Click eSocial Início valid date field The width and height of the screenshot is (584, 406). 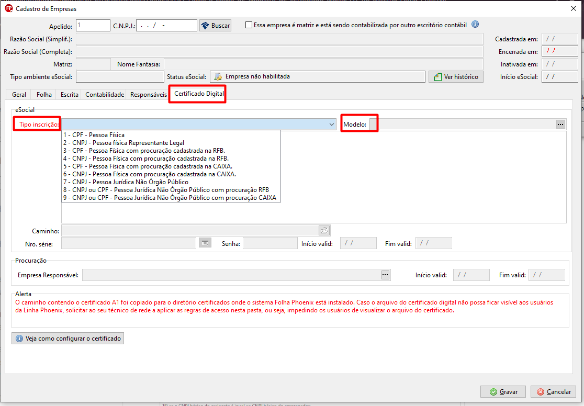(358, 243)
